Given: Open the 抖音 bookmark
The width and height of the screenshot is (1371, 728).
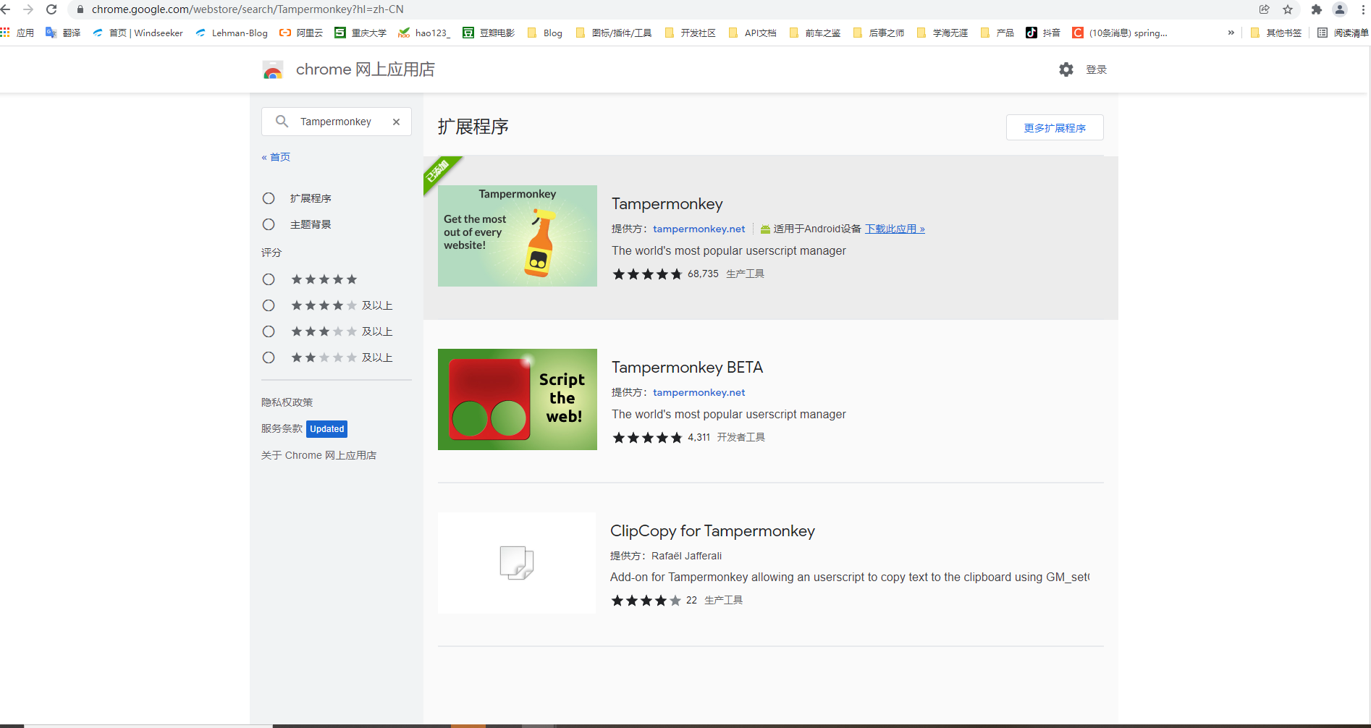Looking at the screenshot, I should [x=1043, y=33].
